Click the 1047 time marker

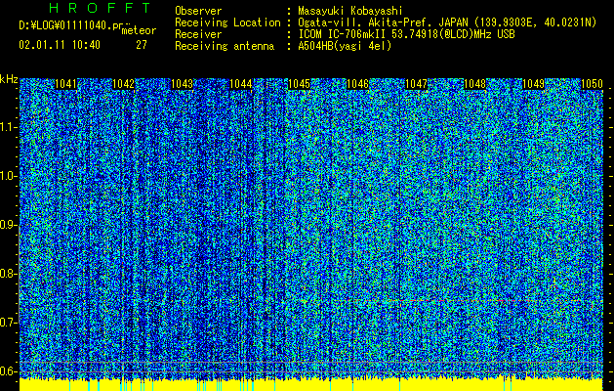click(416, 84)
